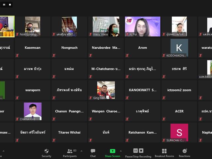Expand the Share Screen options chevron
Screen dimensions: 212x159
(121, 151)
